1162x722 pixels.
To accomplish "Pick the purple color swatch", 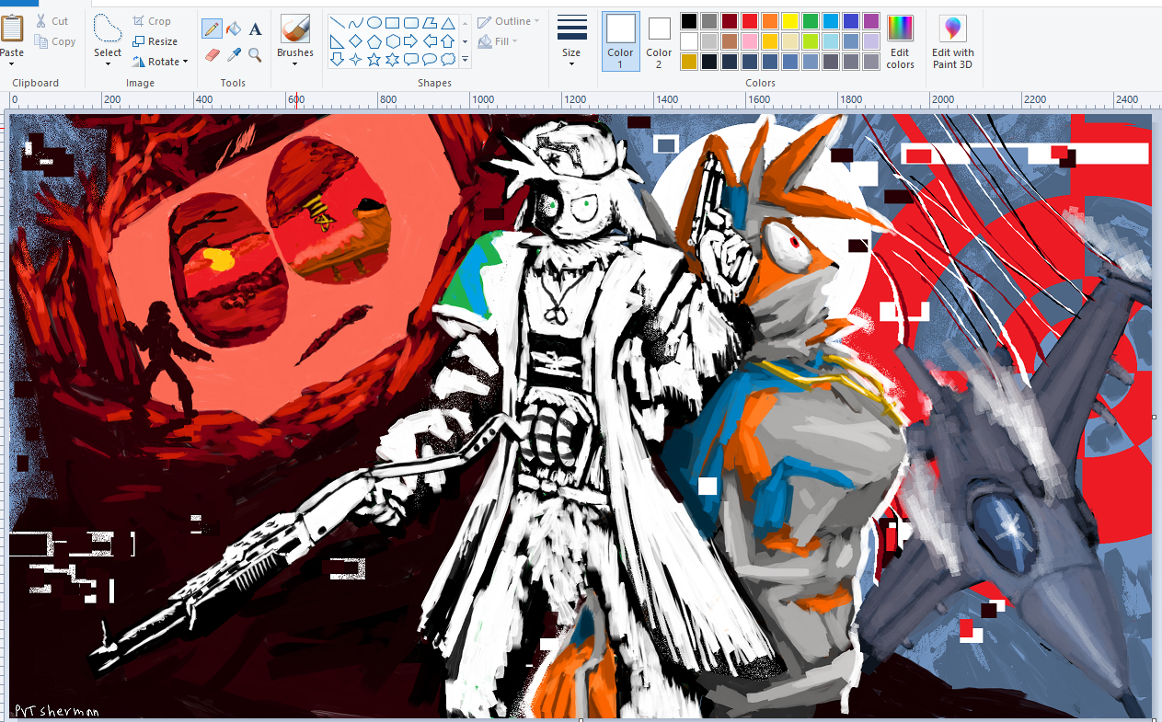I will coord(871,21).
